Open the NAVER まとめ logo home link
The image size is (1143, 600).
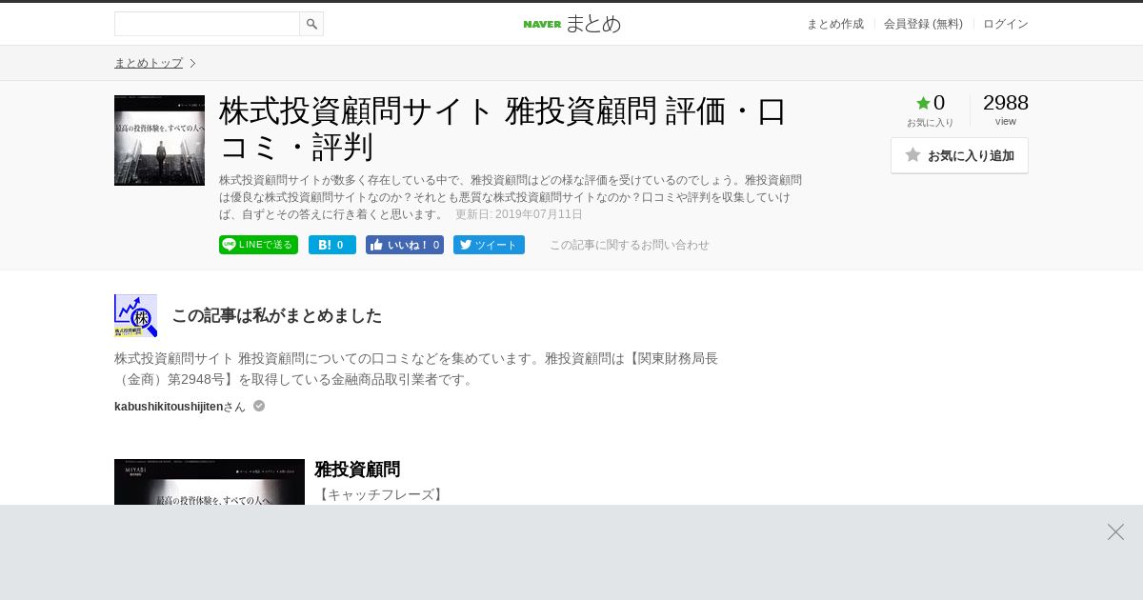[571, 24]
